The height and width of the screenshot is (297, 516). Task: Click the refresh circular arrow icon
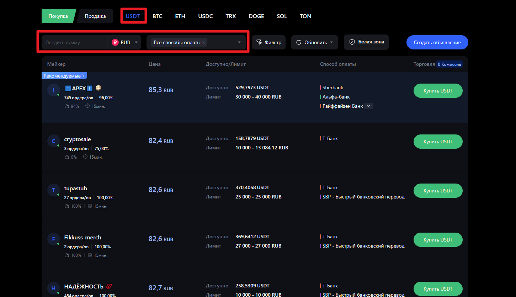299,42
